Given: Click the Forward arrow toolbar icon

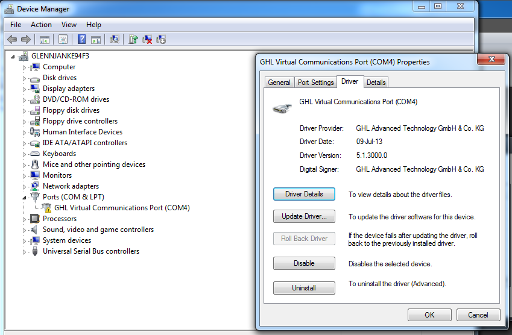Looking at the screenshot, I should [26, 40].
